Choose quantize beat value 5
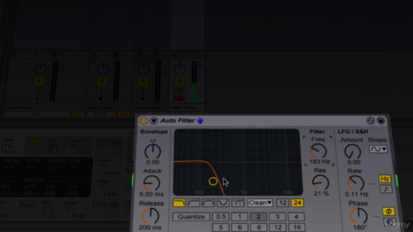Viewport: 413px width, 232px height. tap(221, 227)
